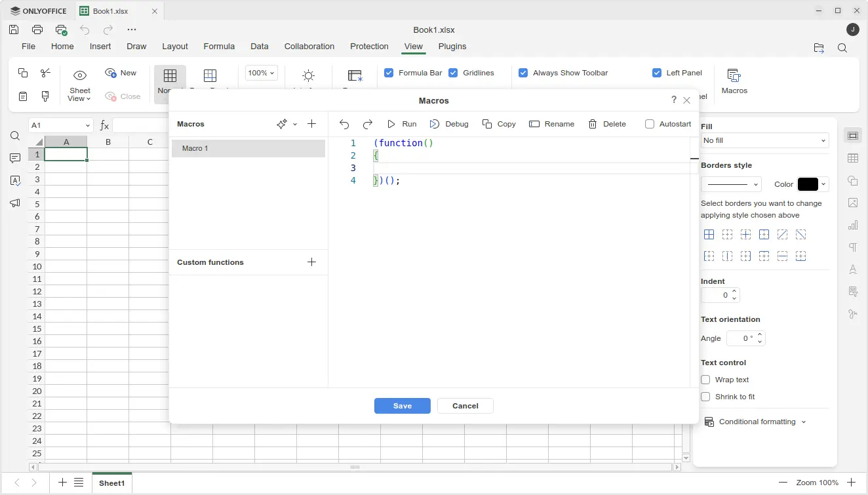
Task: Click the Cut scissors icon
Action: pyautogui.click(x=45, y=73)
